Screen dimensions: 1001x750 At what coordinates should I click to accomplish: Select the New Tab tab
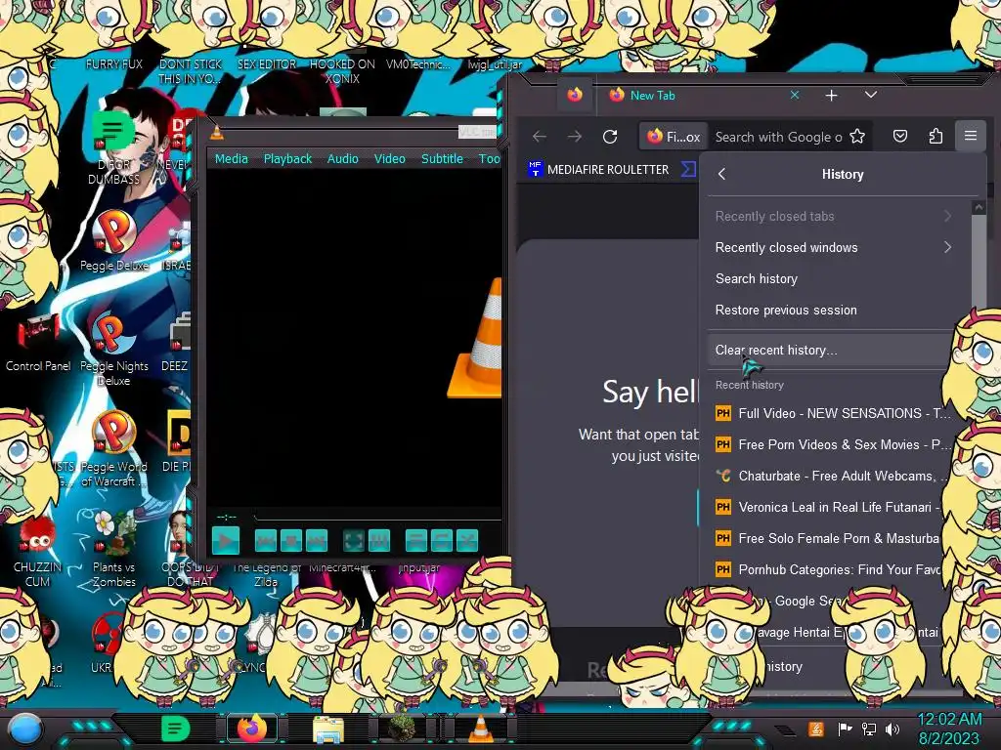[x=702, y=96]
